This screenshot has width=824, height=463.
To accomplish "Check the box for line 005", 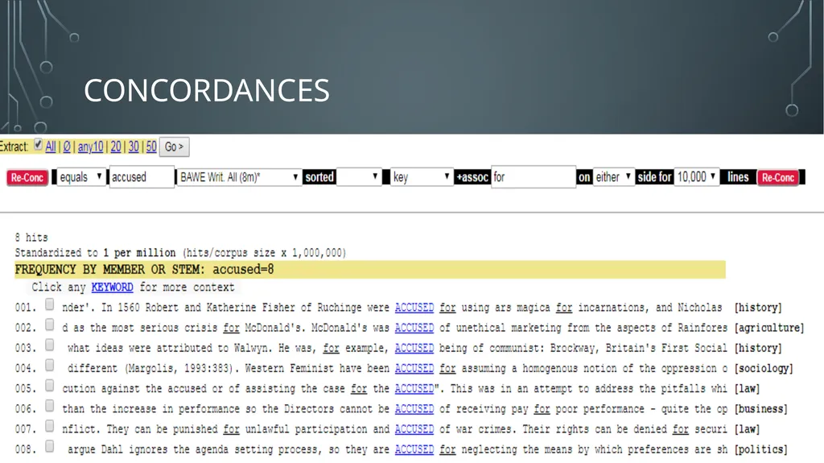I will (x=49, y=386).
